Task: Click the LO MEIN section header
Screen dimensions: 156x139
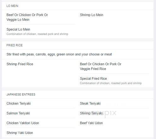Action: (12, 6)
